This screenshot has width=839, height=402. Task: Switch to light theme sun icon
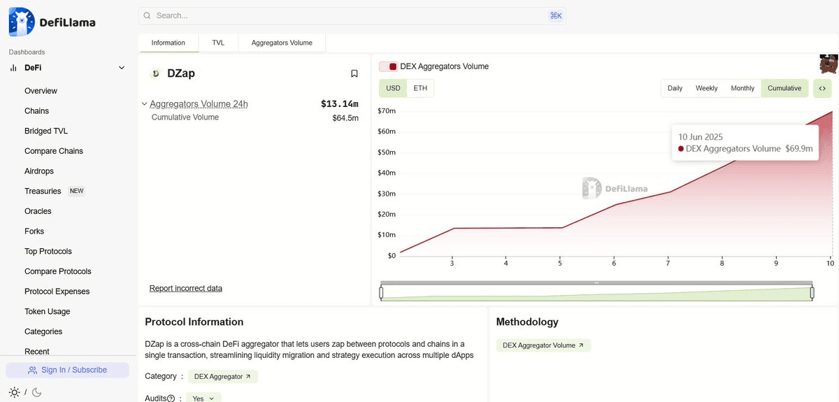(15, 392)
